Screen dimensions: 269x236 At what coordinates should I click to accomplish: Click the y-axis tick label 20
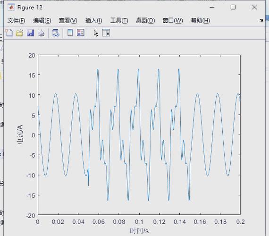32,55
